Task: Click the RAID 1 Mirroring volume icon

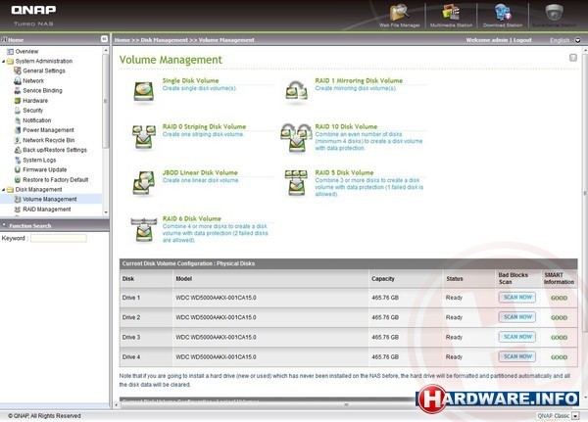Action: (x=296, y=91)
